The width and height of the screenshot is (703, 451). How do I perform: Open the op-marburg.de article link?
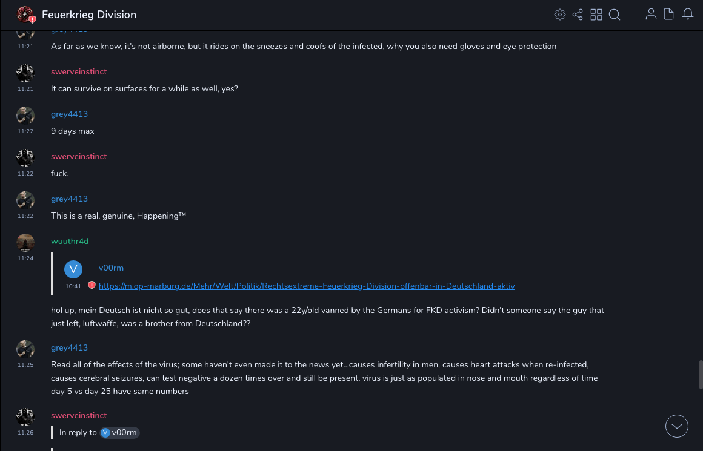307,286
